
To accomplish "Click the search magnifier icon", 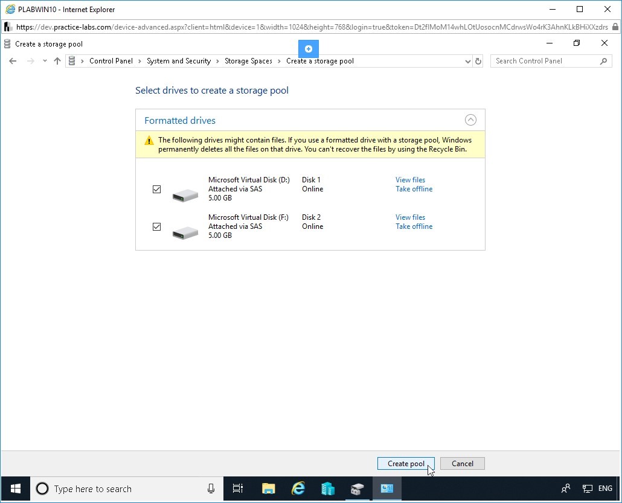I will point(603,61).
